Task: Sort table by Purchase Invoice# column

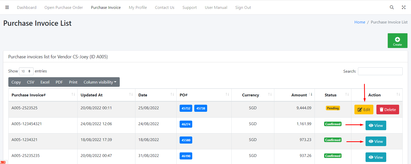Action: (73, 95)
